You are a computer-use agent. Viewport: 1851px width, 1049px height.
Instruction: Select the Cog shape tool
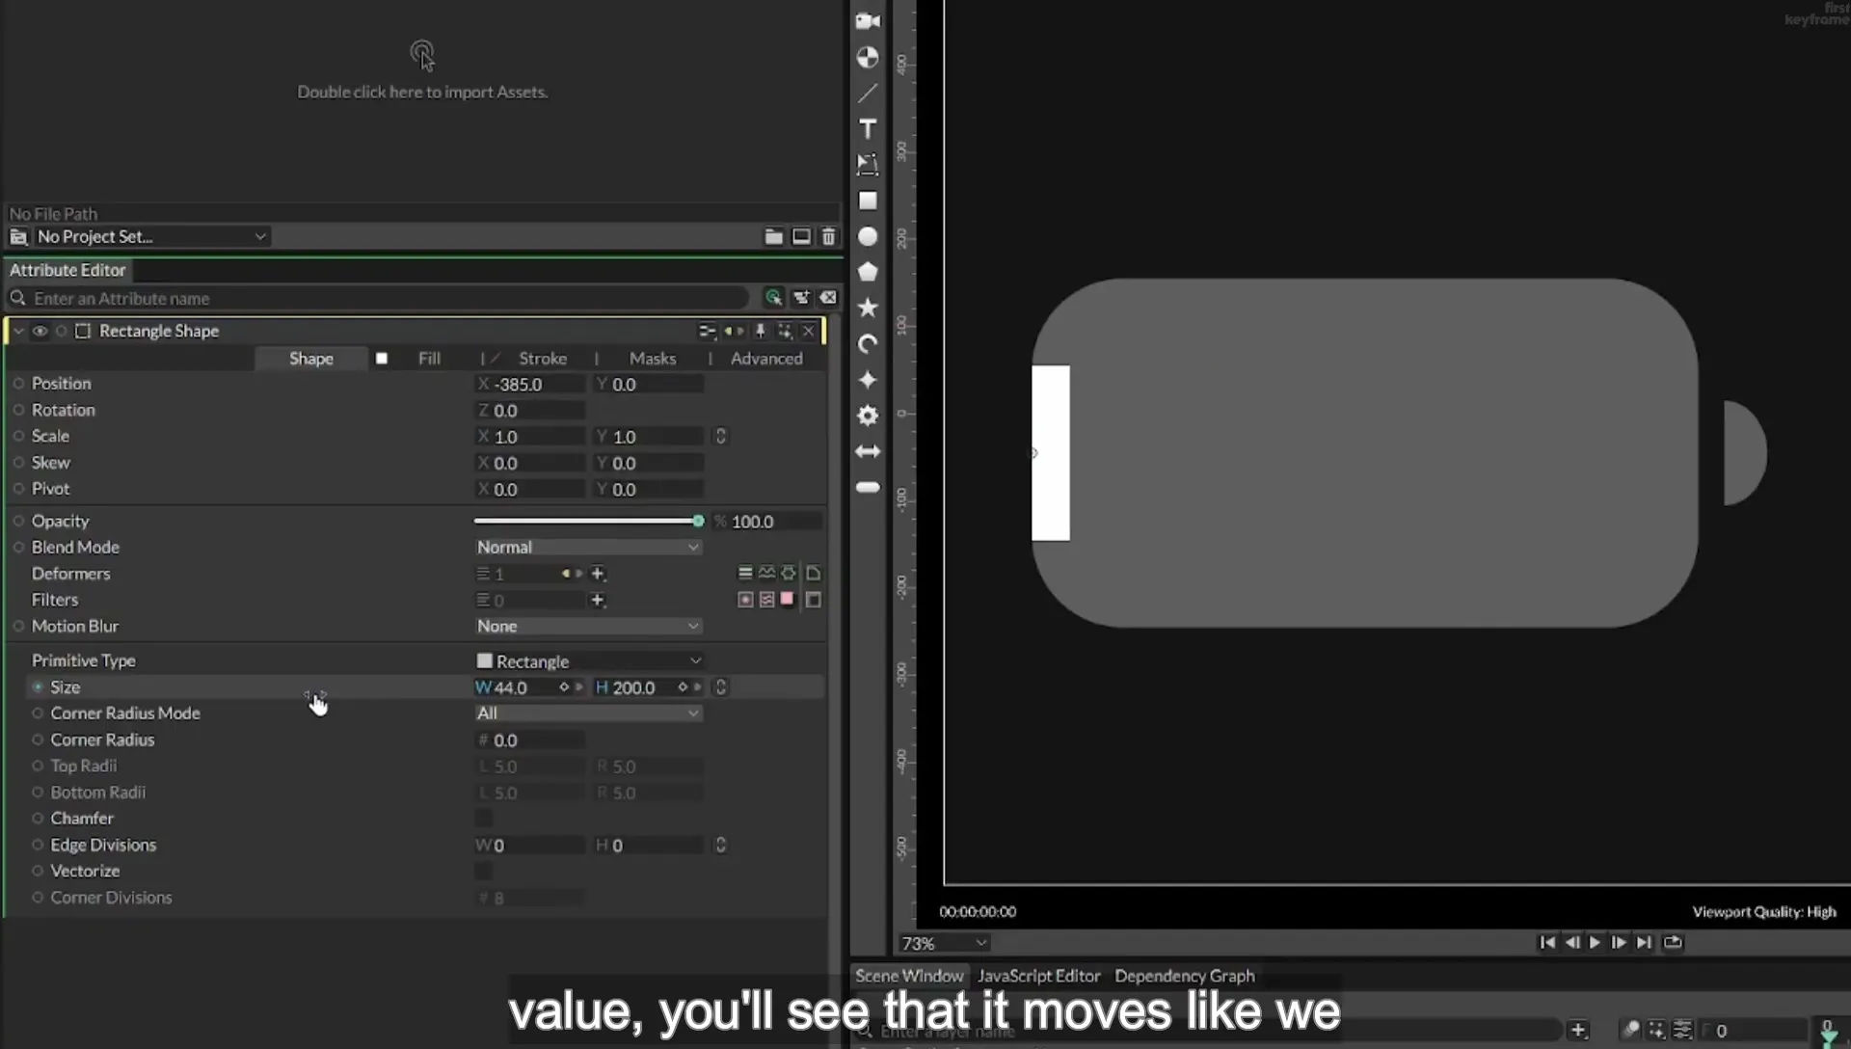(868, 416)
